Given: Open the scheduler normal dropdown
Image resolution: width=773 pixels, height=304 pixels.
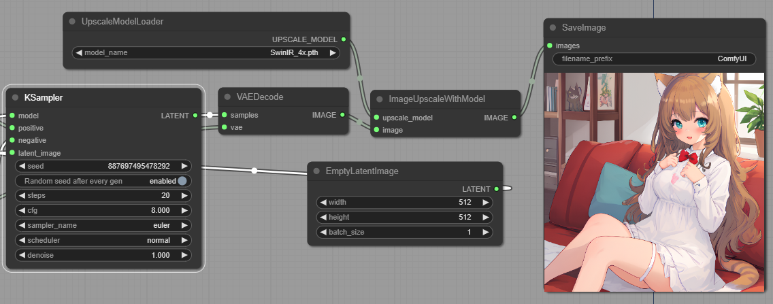Looking at the screenshot, I should coord(103,240).
